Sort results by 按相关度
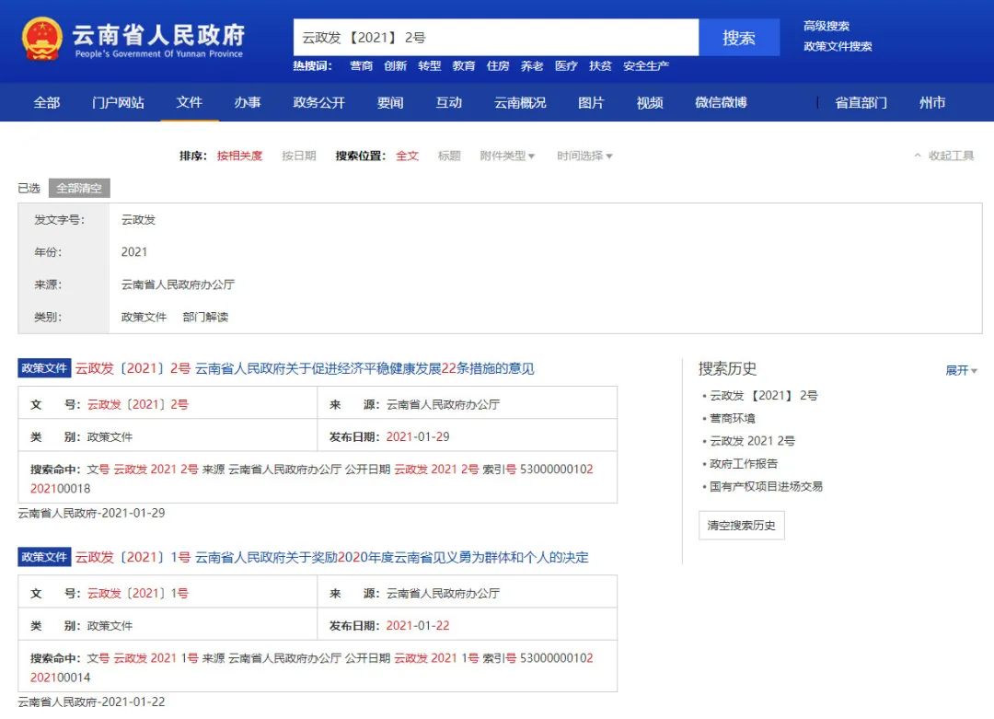 click(239, 156)
